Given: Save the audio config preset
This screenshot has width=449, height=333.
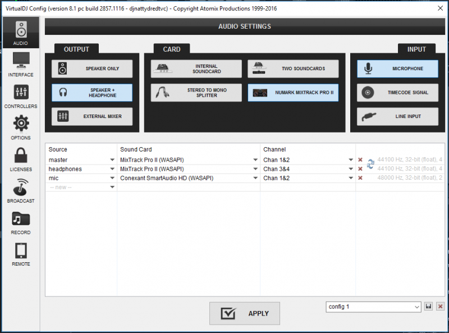Looking at the screenshot, I should coord(428,307).
